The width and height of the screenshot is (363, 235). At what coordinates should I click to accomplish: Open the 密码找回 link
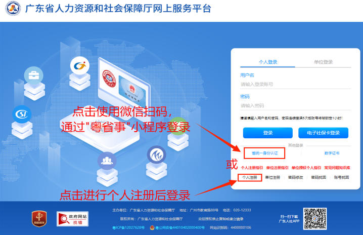pos(319,177)
